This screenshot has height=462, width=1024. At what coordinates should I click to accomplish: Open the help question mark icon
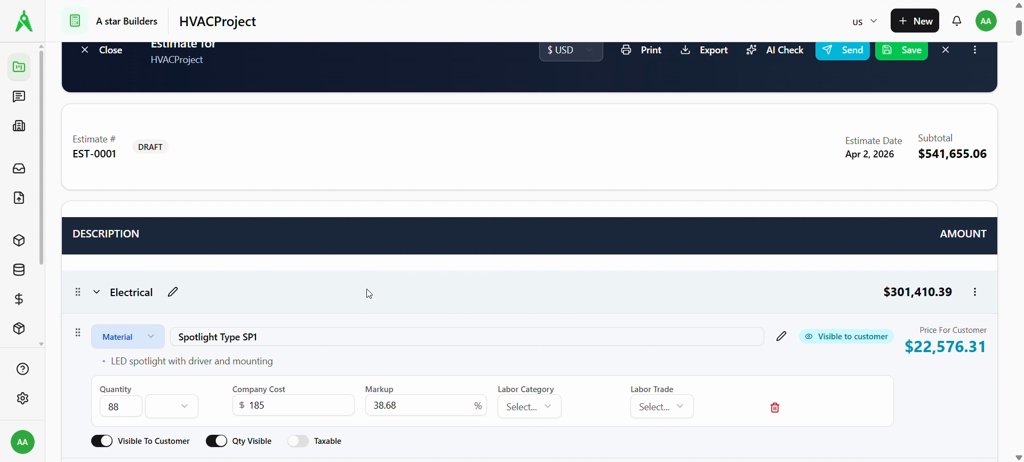tap(22, 369)
